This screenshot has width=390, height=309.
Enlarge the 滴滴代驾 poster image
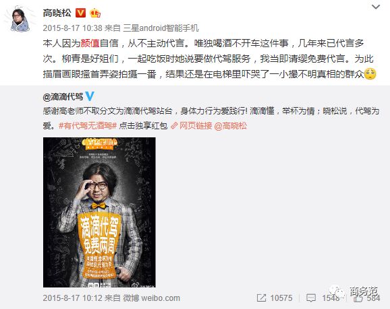tap(99, 212)
